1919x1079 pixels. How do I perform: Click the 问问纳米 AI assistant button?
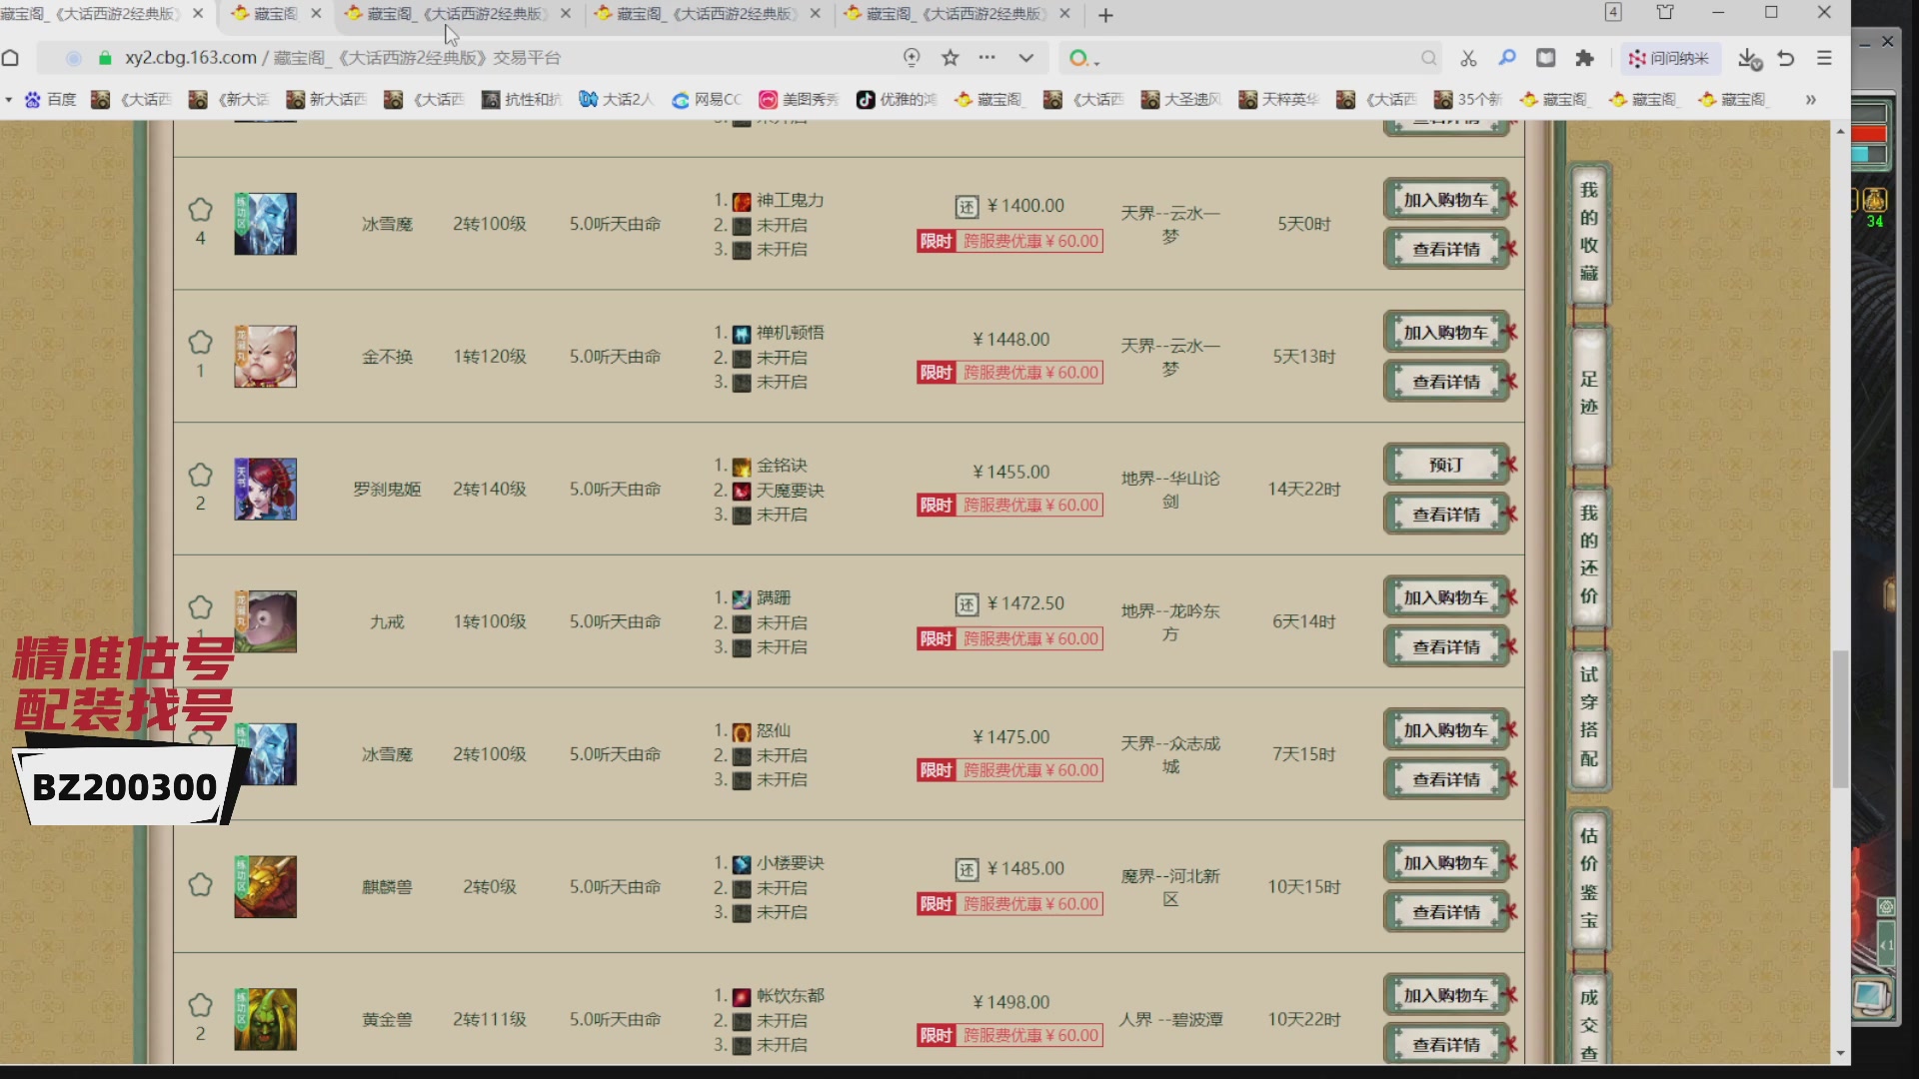click(x=1669, y=58)
